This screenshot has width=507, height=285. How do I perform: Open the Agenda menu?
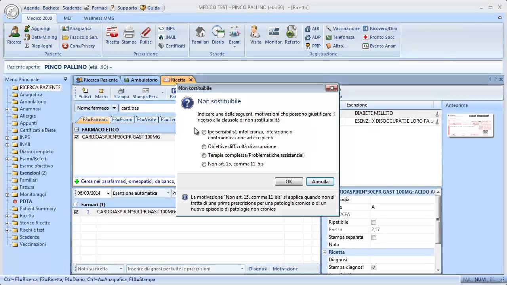[x=32, y=8]
